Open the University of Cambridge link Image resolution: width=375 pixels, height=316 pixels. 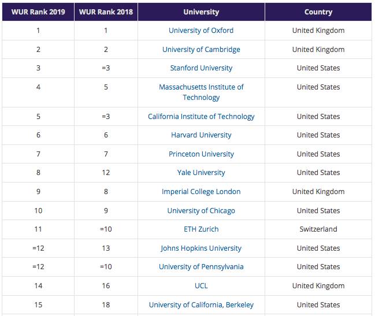tap(201, 50)
